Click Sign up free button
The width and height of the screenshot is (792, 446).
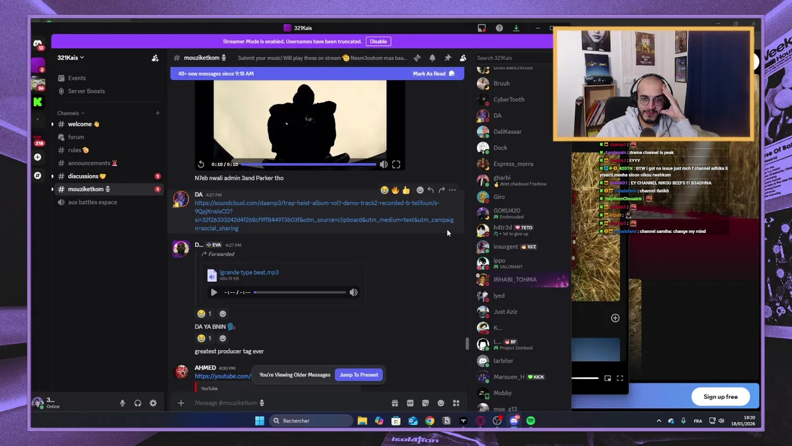[x=720, y=397]
